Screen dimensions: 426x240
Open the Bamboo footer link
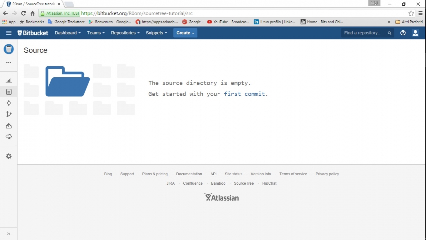pyautogui.click(x=218, y=183)
